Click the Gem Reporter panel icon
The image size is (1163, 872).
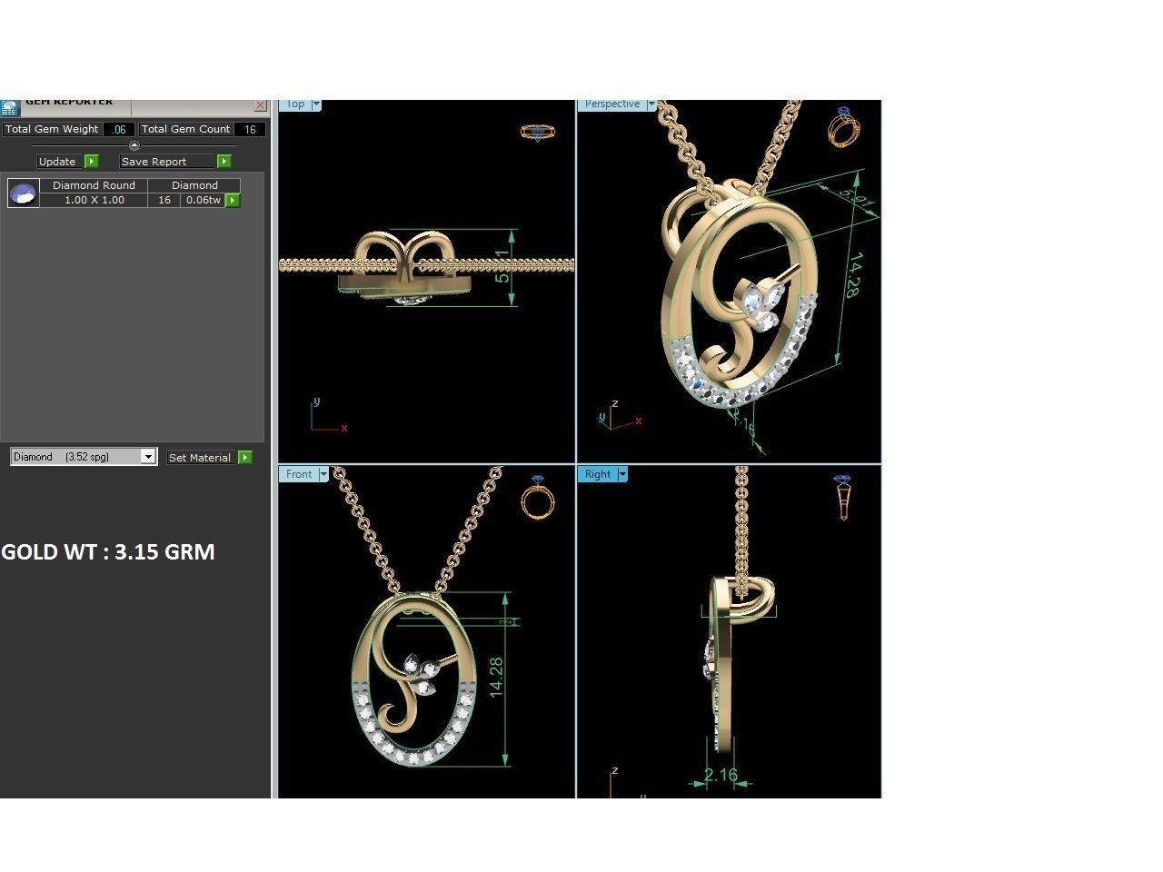9,107
